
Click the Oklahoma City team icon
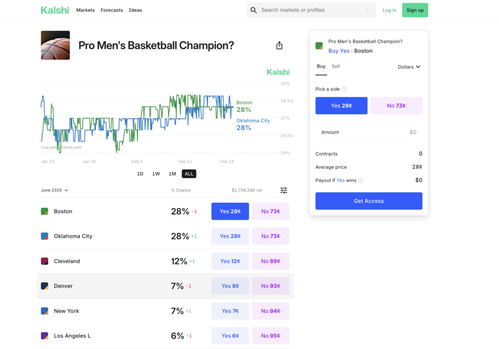(44, 236)
